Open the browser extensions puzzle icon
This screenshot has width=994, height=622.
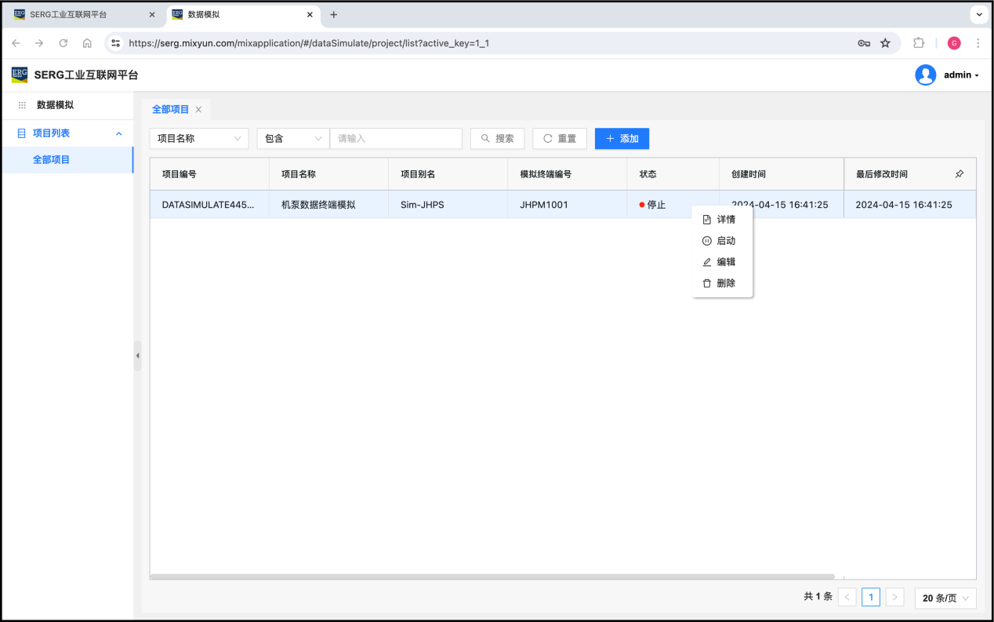point(919,43)
